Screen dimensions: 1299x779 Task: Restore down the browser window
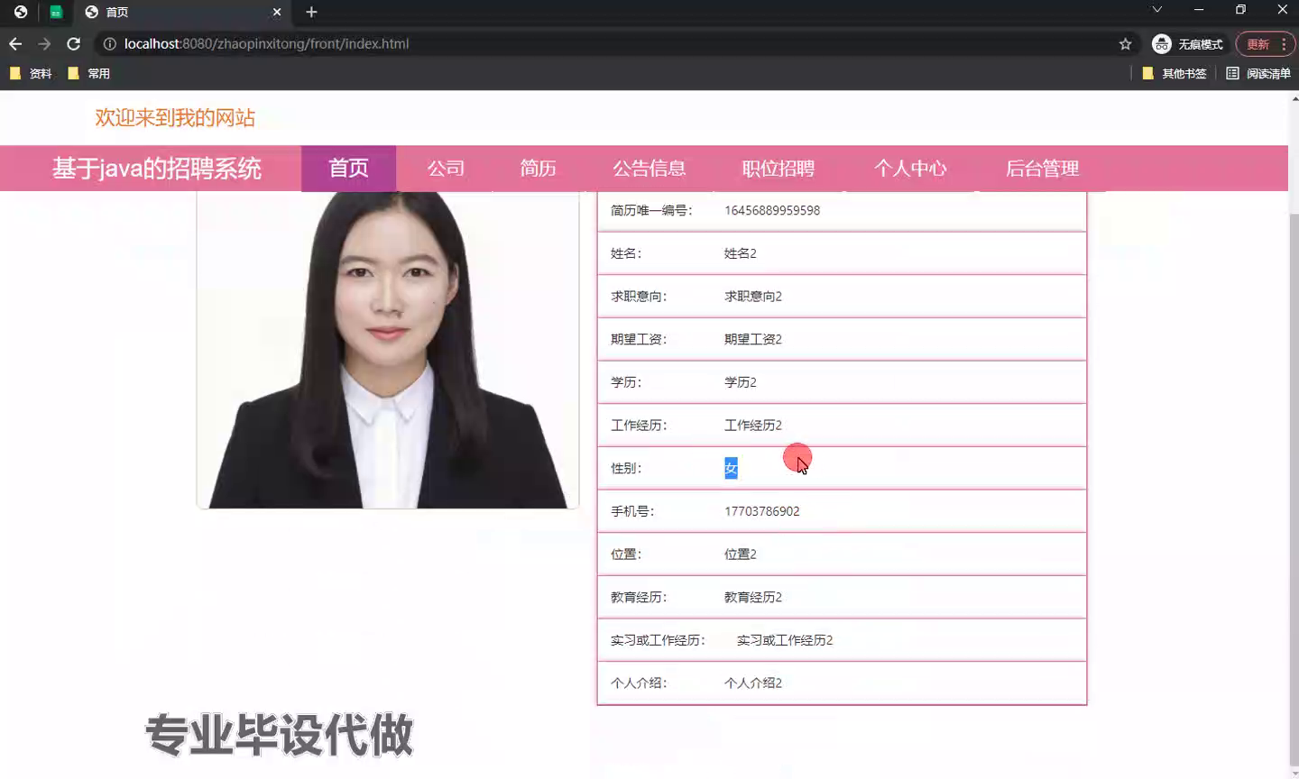[x=1240, y=10]
